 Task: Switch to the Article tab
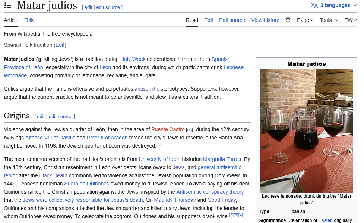point(11,20)
